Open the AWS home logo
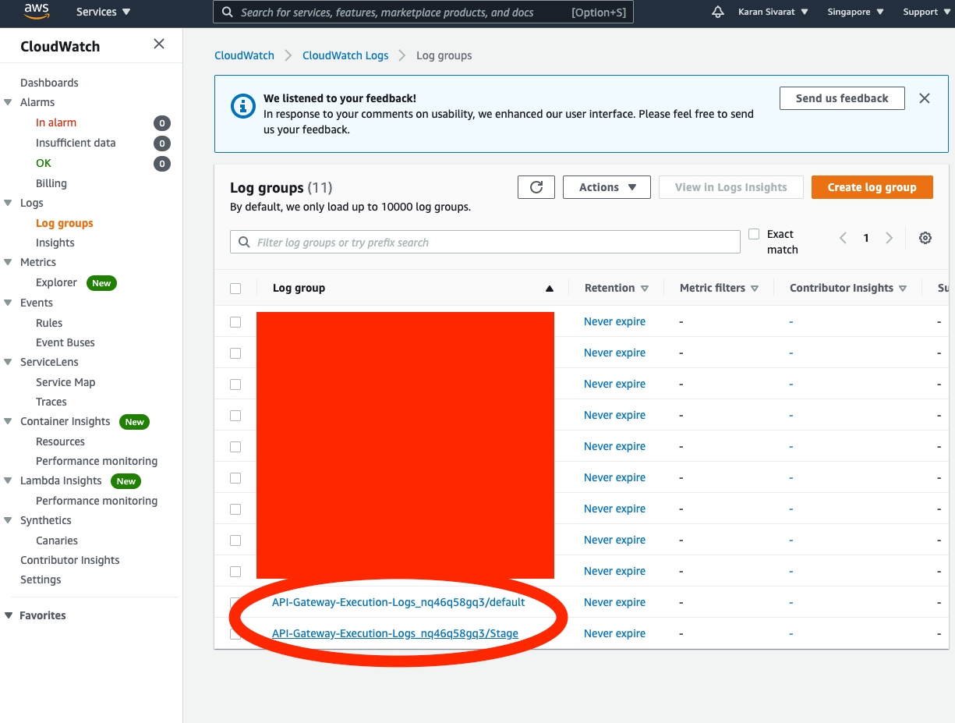The height and width of the screenshot is (723, 955). pos(37,12)
